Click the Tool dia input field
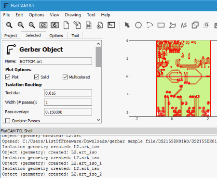217x178 pixels. 68,93
